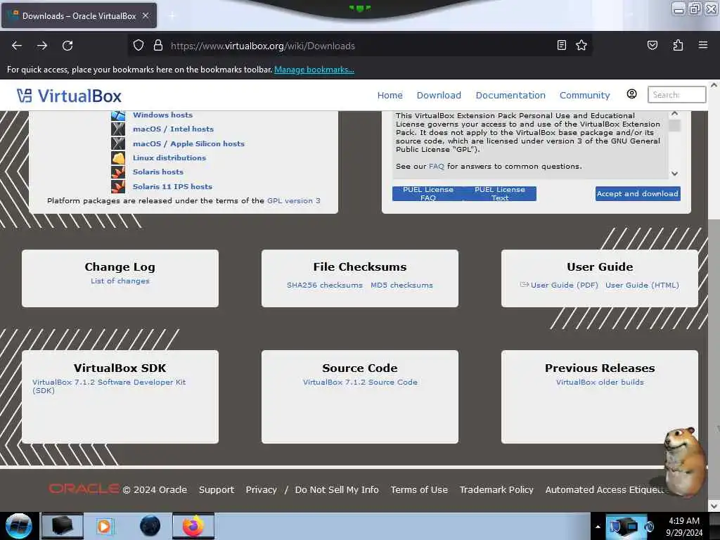
Task: Open the List of changes link
Action: pos(120,281)
